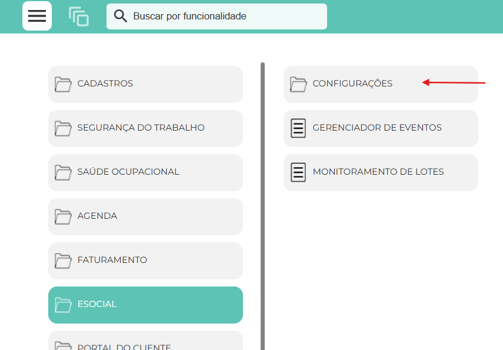
Task: Click the folder icon in ESOCIAL
Action: [x=63, y=305]
